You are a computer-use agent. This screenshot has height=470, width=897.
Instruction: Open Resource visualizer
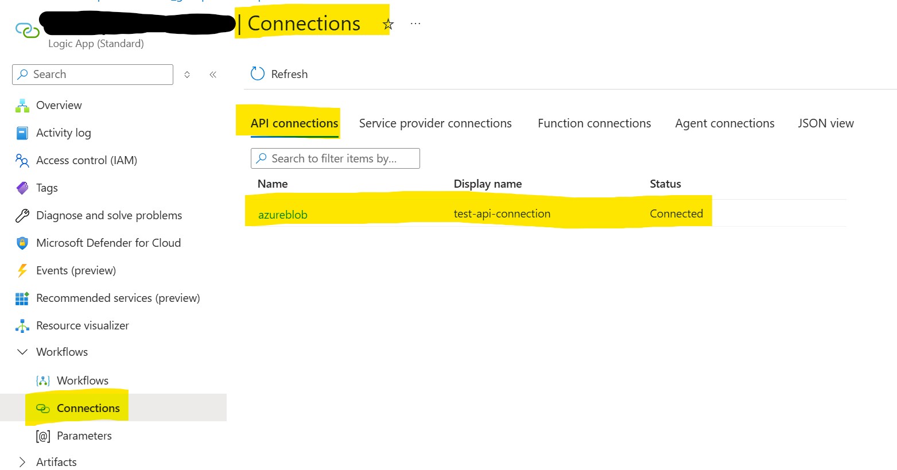83,325
